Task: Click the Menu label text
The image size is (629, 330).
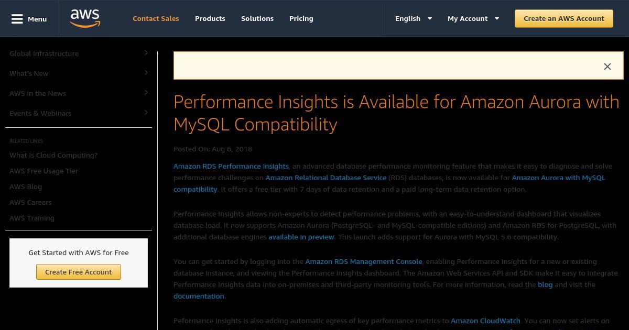Action: 37,19
